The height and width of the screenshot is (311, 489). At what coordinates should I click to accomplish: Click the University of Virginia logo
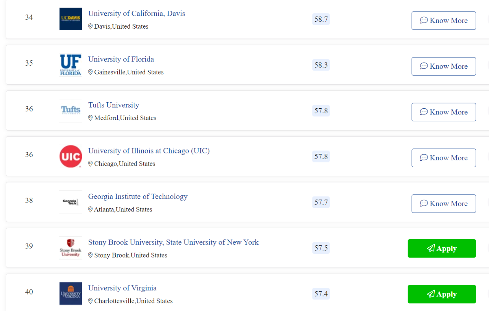pos(71,293)
